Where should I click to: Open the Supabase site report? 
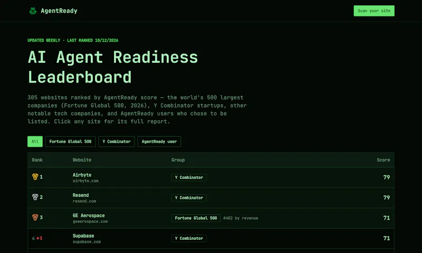click(83, 236)
